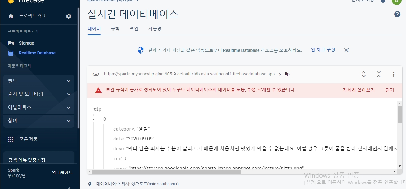Image resolution: width=406 pixels, height=189 pixels.
Task: Open the green user account avatar
Action: [x=396, y=1]
